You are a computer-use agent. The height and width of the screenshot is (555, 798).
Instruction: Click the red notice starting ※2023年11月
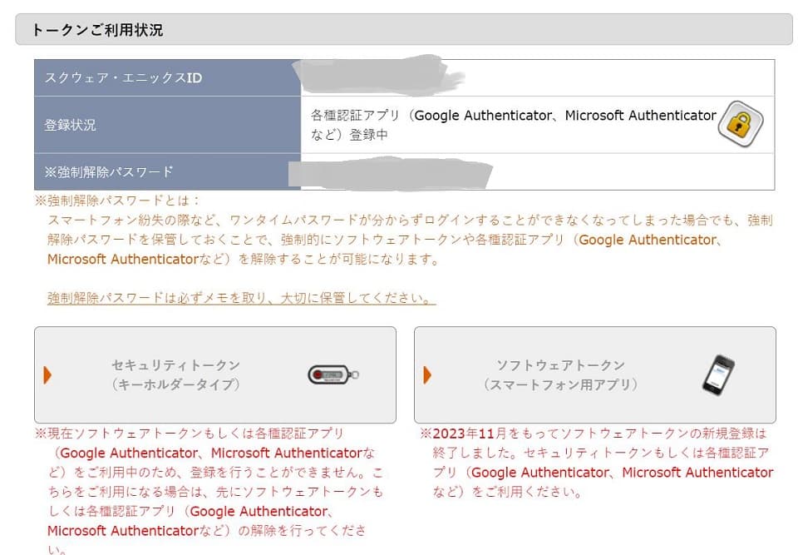pos(597,463)
